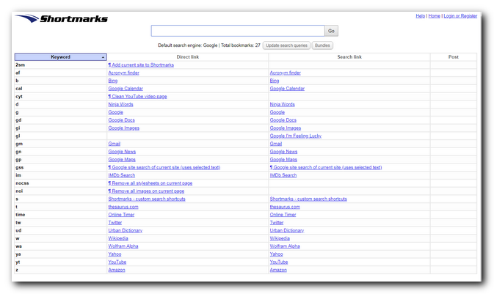Open Online Timer direct link
This screenshot has height=294, width=494.
121,215
